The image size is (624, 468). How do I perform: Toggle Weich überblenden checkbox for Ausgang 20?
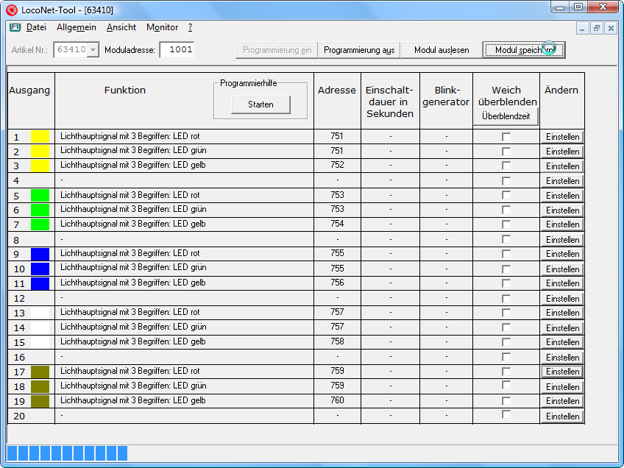coord(506,415)
